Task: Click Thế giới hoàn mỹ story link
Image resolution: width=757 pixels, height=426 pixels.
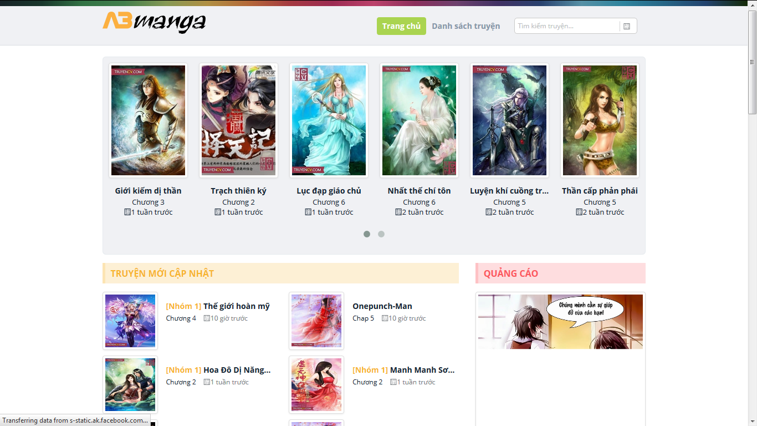Action: [237, 306]
